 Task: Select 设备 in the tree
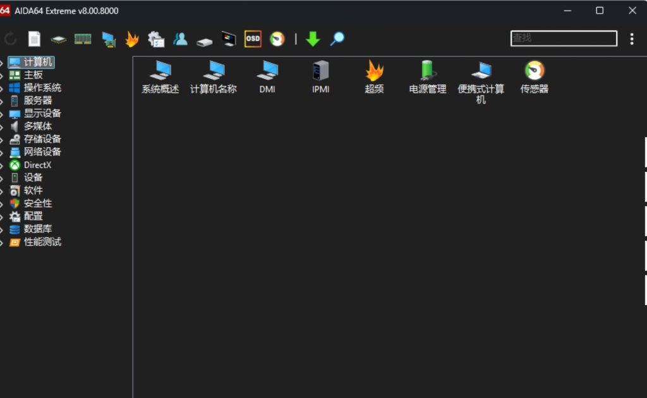pos(26,178)
